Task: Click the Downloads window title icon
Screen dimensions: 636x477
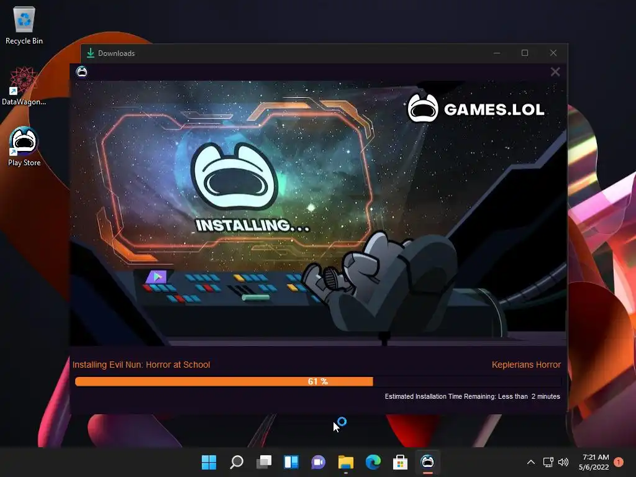Action: [91, 53]
